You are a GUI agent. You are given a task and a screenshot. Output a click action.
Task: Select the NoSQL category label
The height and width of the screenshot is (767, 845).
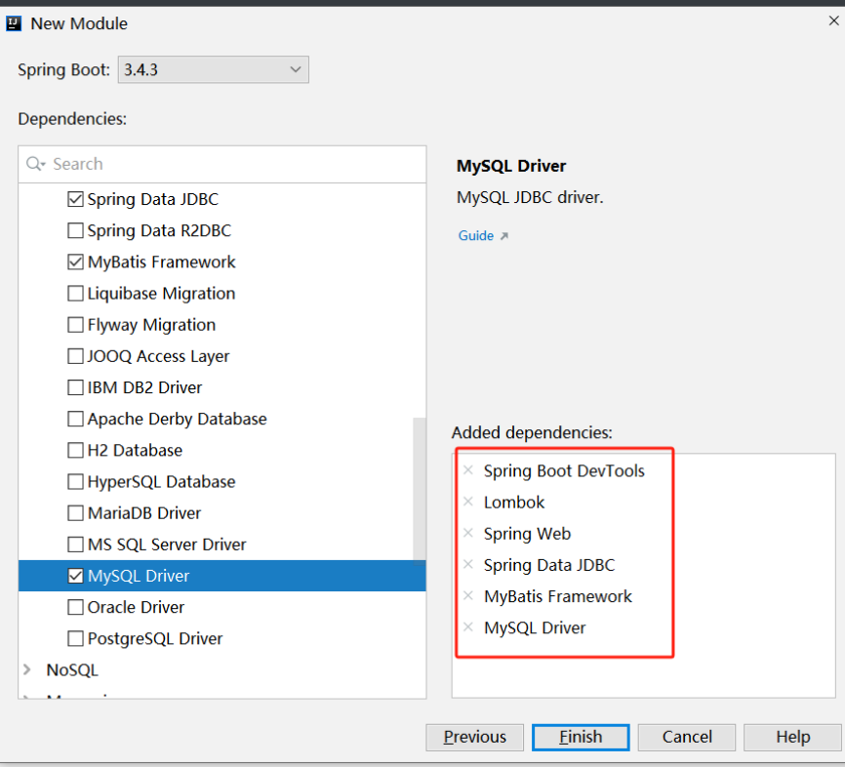coord(72,670)
